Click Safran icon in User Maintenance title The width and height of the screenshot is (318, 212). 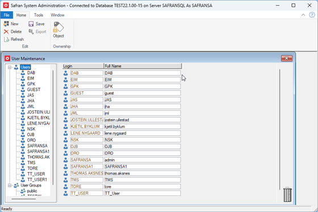7,59
